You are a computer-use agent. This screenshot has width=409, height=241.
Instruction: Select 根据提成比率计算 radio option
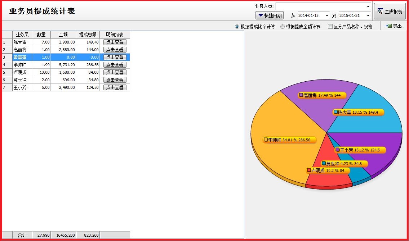237,27
